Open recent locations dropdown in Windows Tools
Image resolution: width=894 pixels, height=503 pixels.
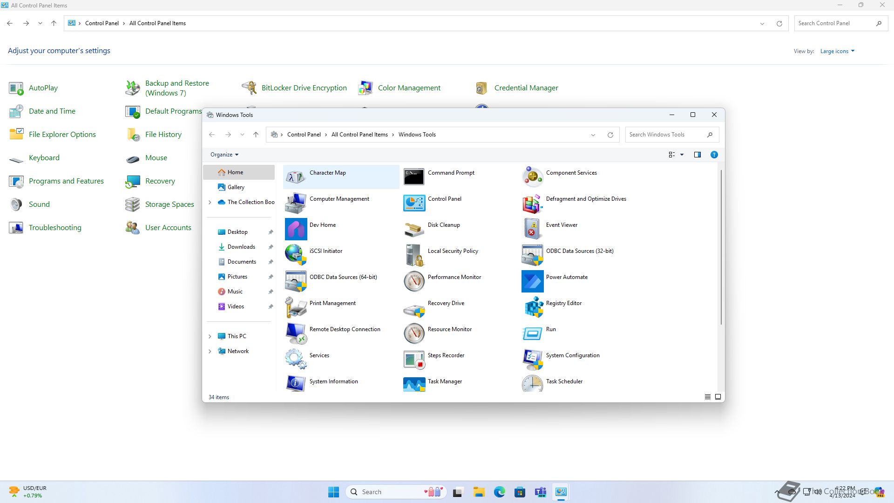click(242, 135)
